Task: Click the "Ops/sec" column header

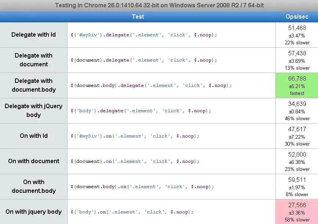Action: 297,17
